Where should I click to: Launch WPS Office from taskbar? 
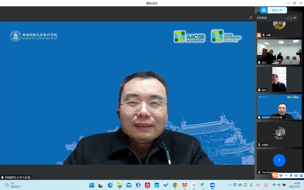pyautogui.click(x=185, y=185)
